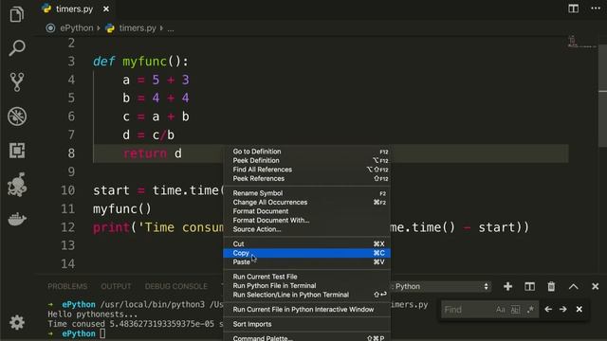Click the minimap code preview
This screenshot has height=341, width=607.
[x=582, y=42]
